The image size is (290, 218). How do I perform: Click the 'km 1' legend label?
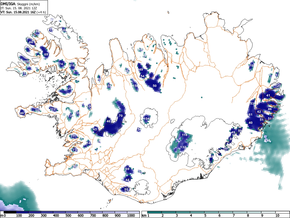tap(146, 216)
